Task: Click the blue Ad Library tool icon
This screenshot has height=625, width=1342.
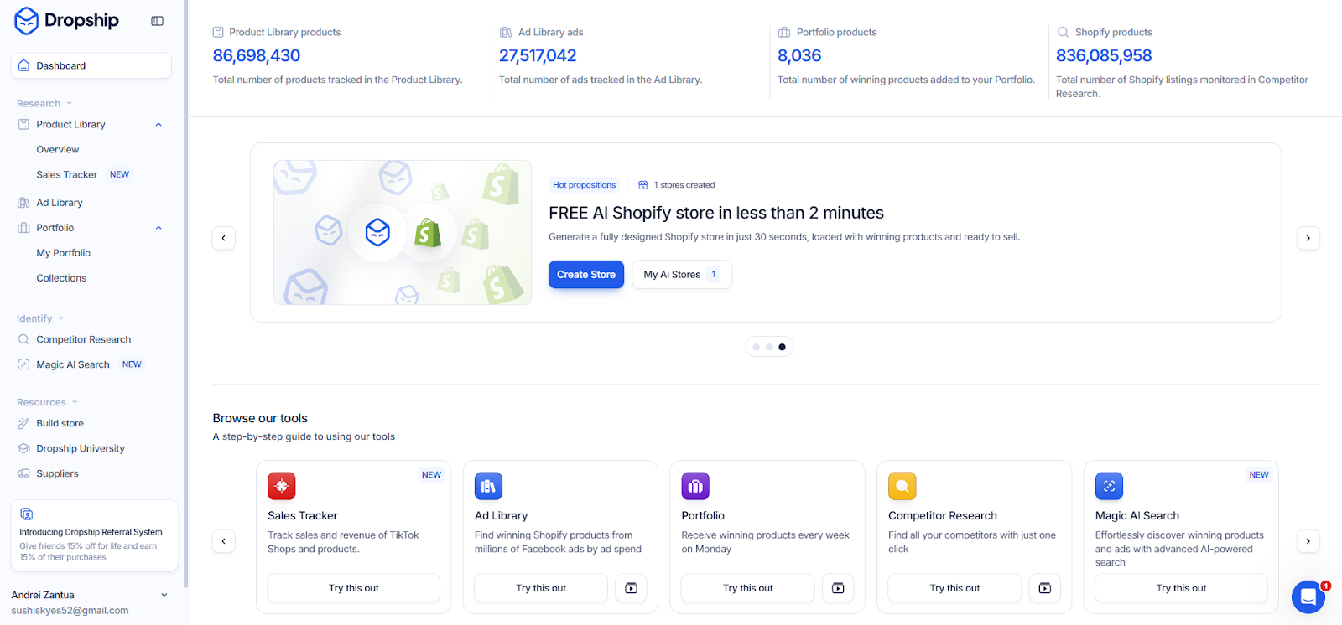Action: (x=488, y=486)
